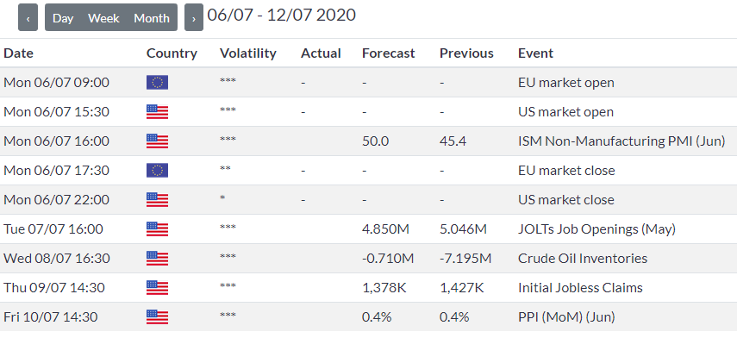Open JOLTs Job Openings (May) event
The height and width of the screenshot is (338, 737).
[x=596, y=229]
